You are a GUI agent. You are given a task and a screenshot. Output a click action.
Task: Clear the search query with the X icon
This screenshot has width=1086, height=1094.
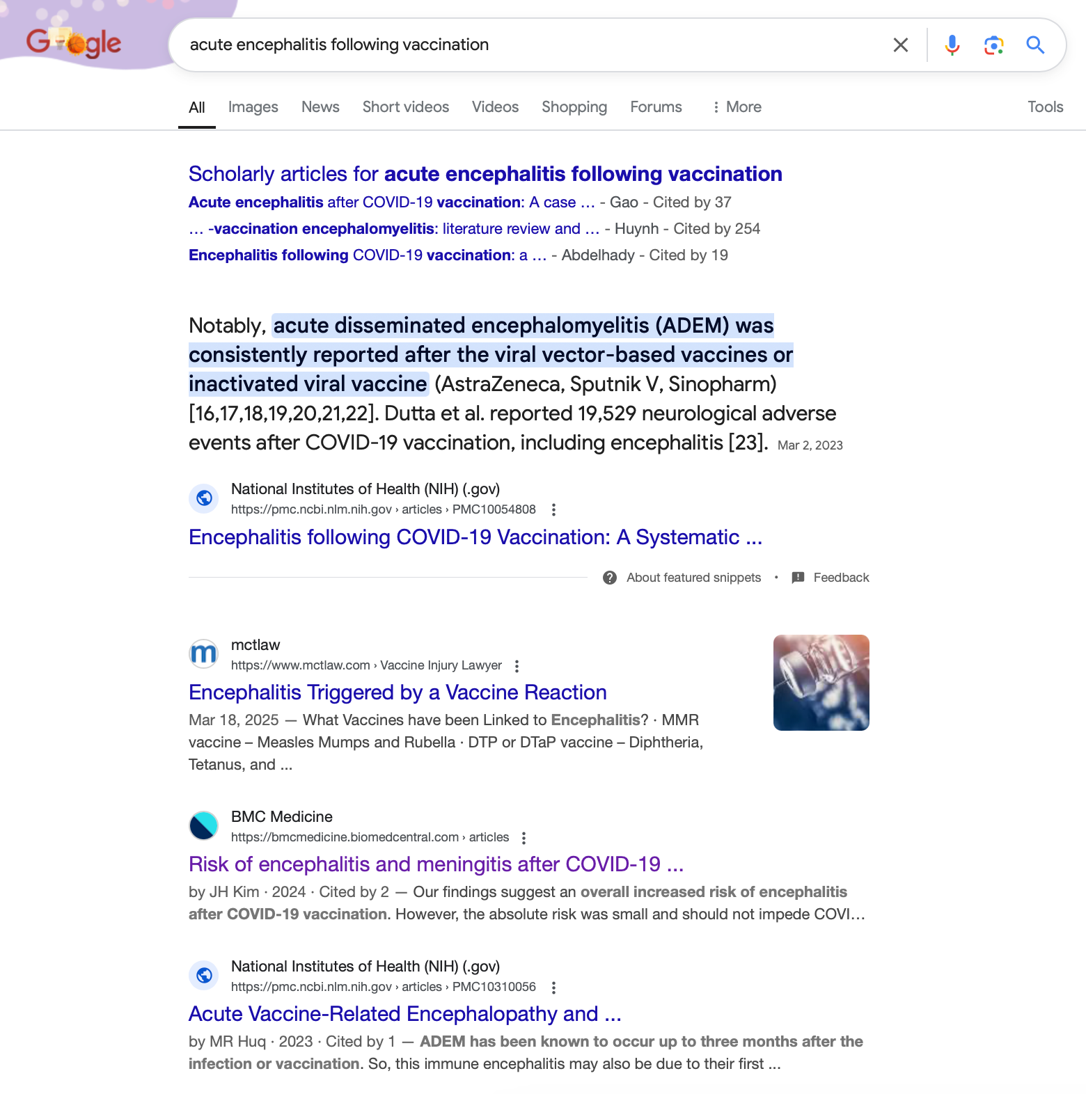pyautogui.click(x=900, y=45)
